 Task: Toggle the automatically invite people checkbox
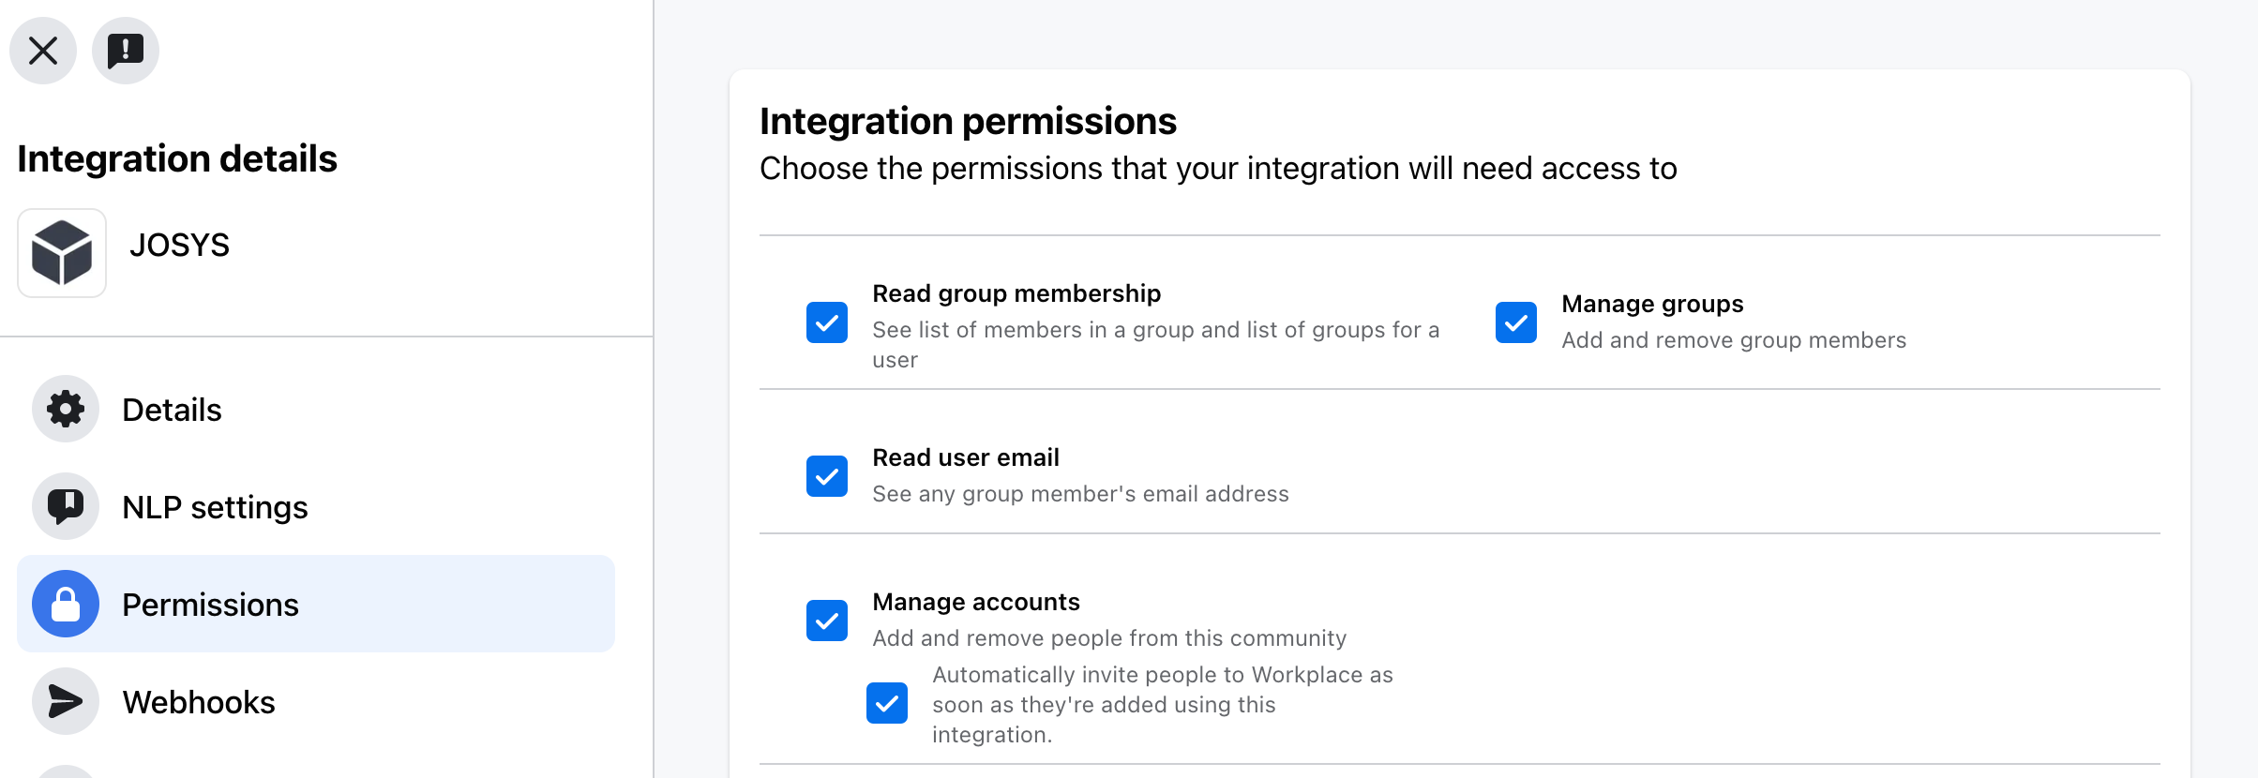[887, 703]
